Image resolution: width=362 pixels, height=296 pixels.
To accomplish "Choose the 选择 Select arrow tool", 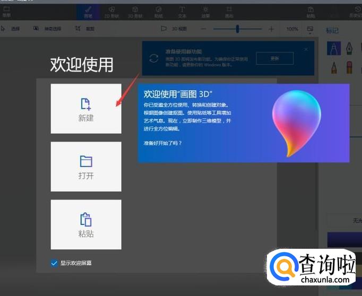I will tap(11, 29).
